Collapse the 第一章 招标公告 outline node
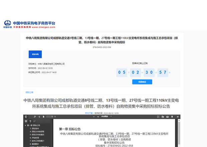Screen dimensions: 207x147 [x=25, y=125]
